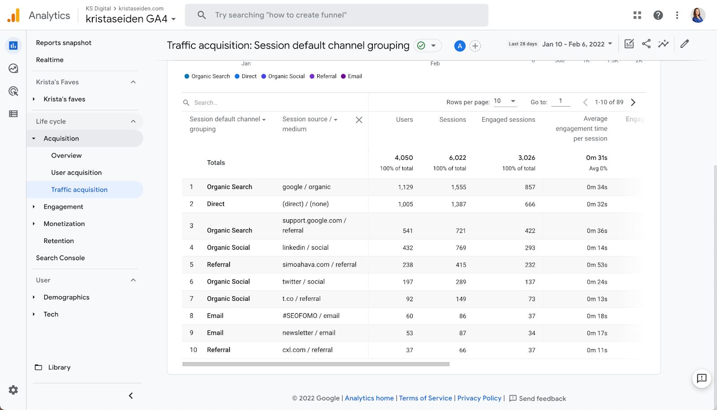717x410 pixels.
Task: Collapse the Life cycle section
Action: click(133, 121)
